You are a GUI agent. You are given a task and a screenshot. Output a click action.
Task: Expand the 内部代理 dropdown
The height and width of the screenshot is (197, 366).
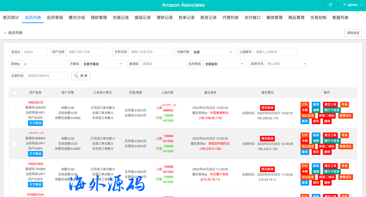(213, 52)
